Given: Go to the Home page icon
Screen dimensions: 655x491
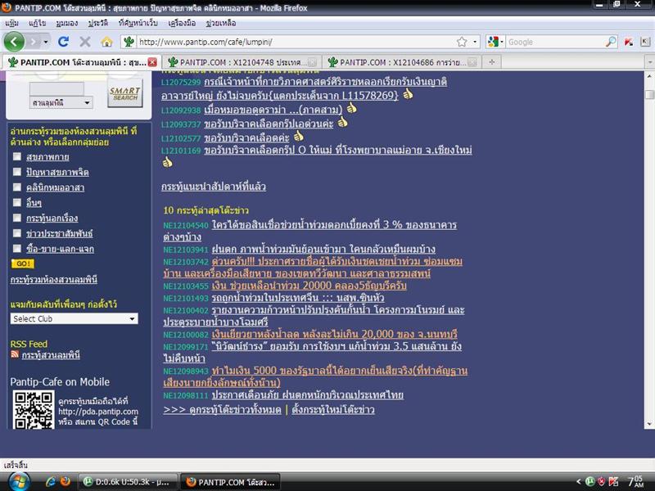Looking at the screenshot, I should pyautogui.click(x=107, y=42).
